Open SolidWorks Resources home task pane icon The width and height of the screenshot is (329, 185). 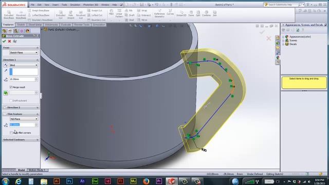pyautogui.click(x=278, y=38)
